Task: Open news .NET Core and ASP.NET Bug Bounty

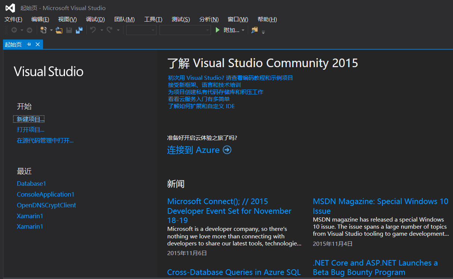Action: click(375, 267)
